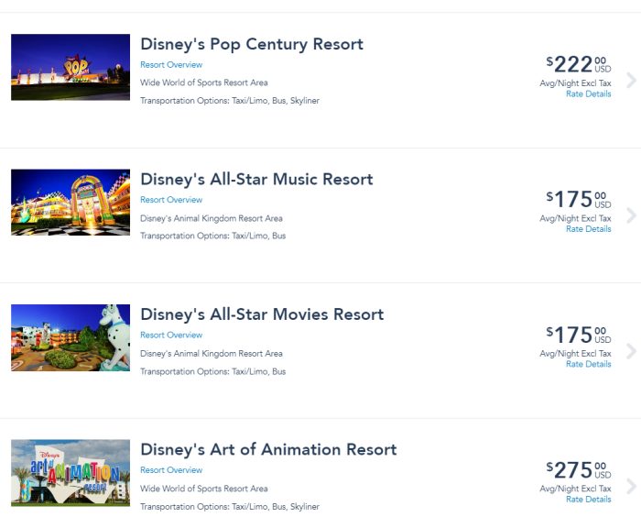Open Art of Animation Resort thumbnail image
The height and width of the screenshot is (517, 641).
click(71, 472)
